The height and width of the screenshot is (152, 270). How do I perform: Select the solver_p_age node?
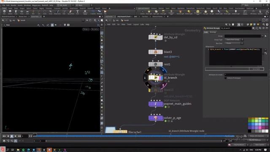click(156, 118)
